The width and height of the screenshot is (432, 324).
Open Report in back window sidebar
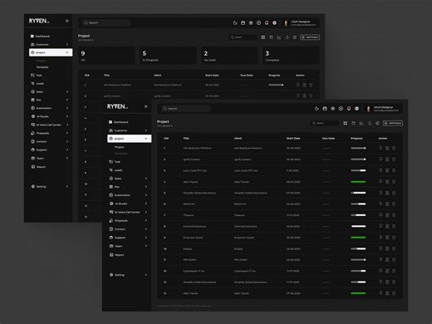[38, 167]
